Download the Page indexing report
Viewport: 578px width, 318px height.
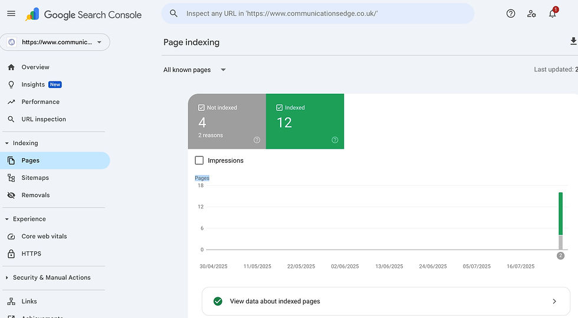point(573,41)
